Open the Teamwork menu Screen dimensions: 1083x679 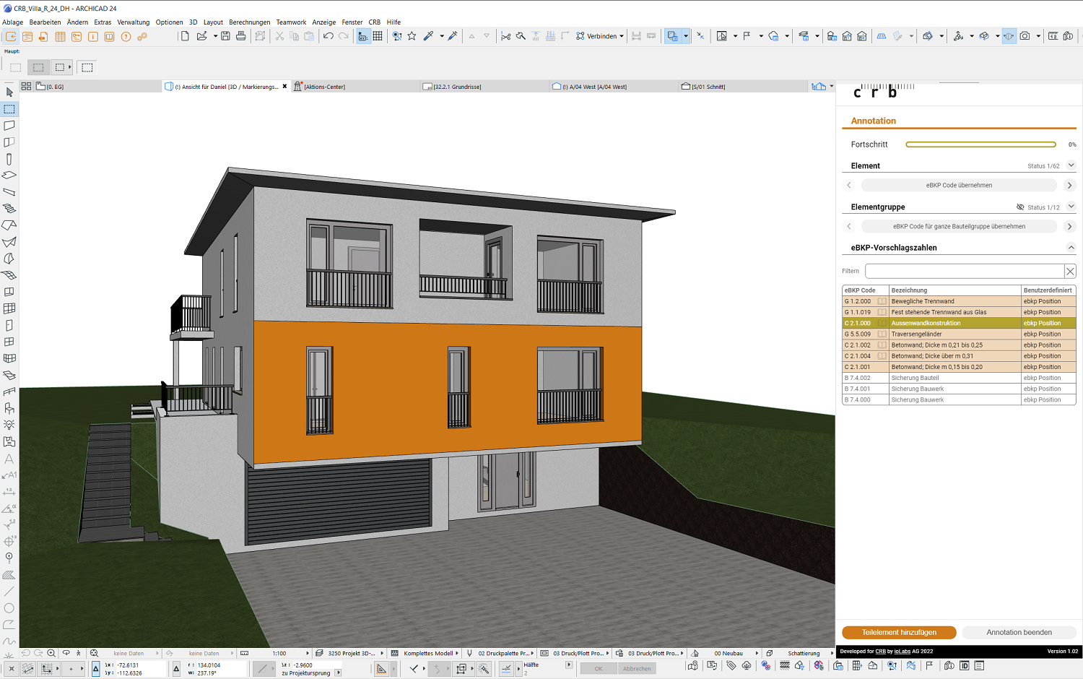tap(291, 22)
